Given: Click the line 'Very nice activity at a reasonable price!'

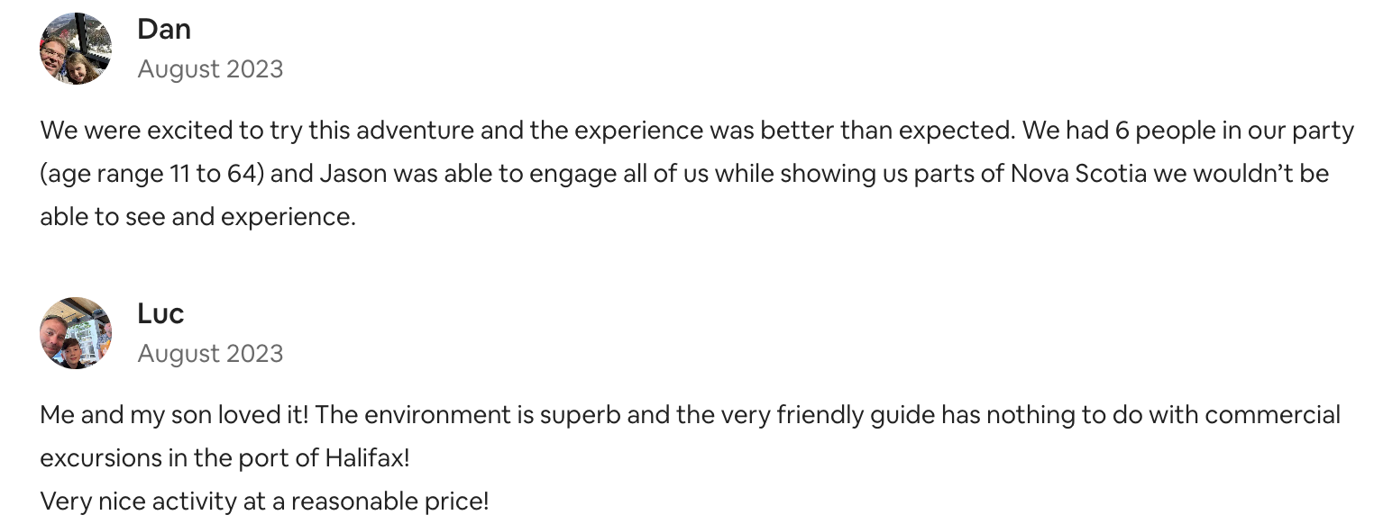Looking at the screenshot, I should pyautogui.click(x=264, y=501).
